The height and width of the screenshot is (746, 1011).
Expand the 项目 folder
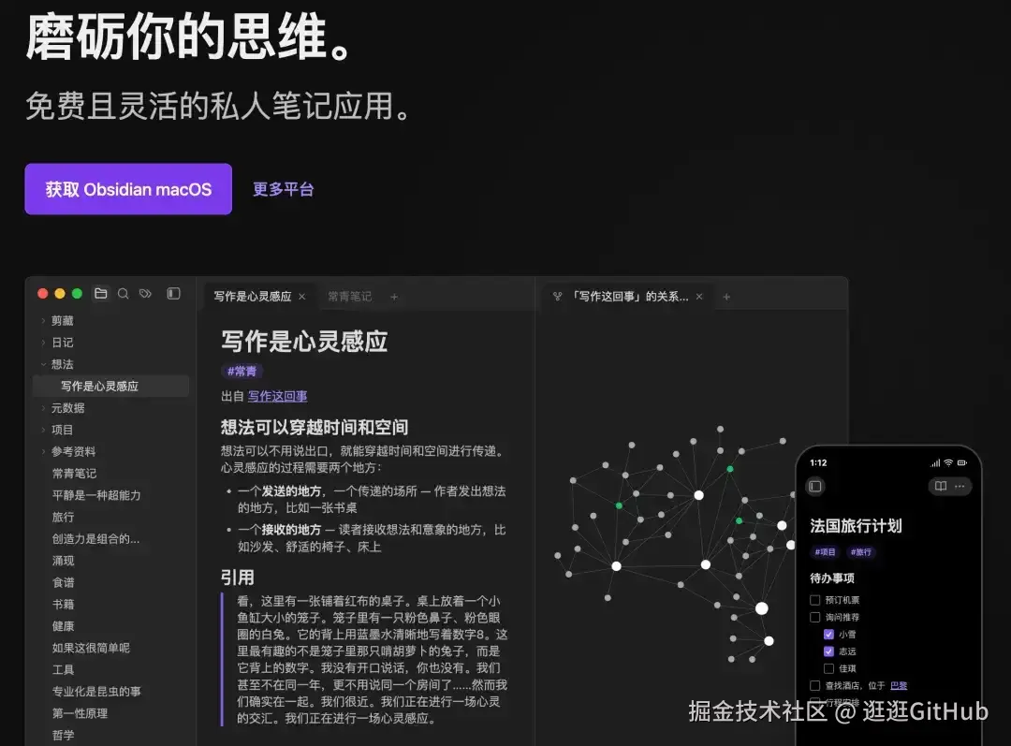(x=43, y=430)
